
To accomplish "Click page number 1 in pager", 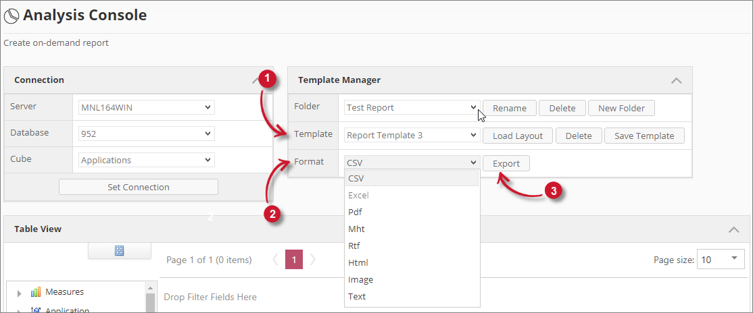I will [294, 260].
